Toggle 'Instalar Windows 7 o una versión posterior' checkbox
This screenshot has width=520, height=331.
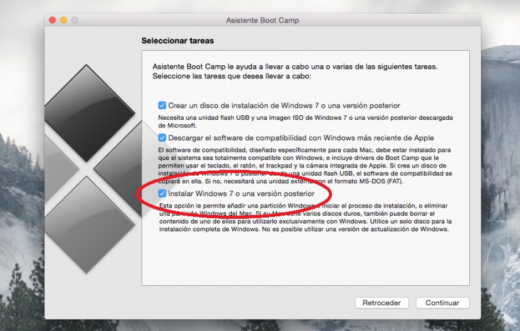pos(162,194)
